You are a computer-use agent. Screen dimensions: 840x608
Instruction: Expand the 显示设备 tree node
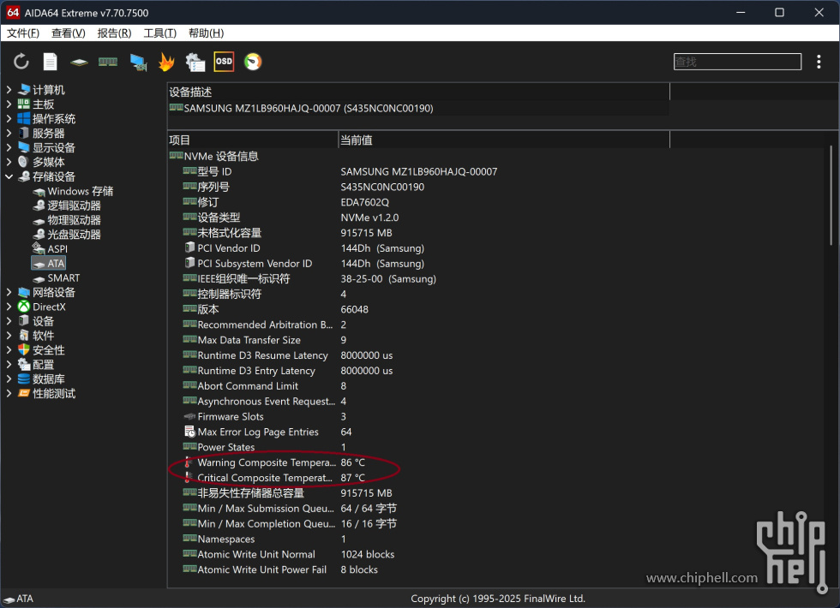pyautogui.click(x=9, y=147)
